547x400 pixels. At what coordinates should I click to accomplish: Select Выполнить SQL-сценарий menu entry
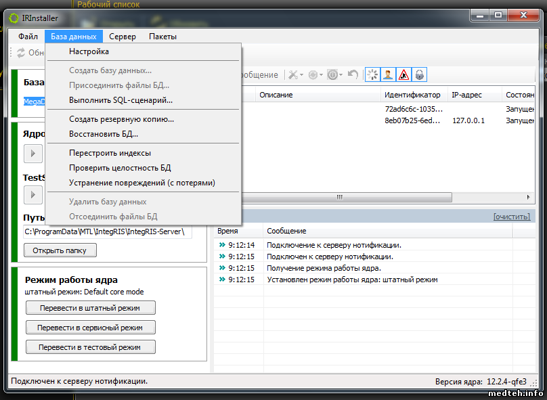(x=121, y=100)
